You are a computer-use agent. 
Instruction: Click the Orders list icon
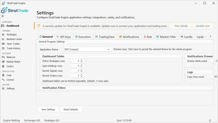click(x=3, y=66)
